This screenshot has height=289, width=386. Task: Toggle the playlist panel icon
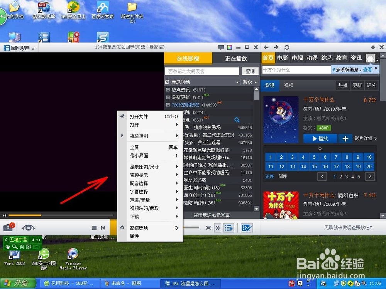(229, 228)
